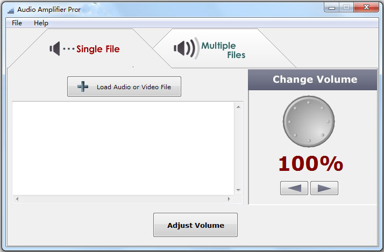Screen dimensions: 384x252
Task: Click the Audio Amplifier app icon in title bar
Action: 11,10
